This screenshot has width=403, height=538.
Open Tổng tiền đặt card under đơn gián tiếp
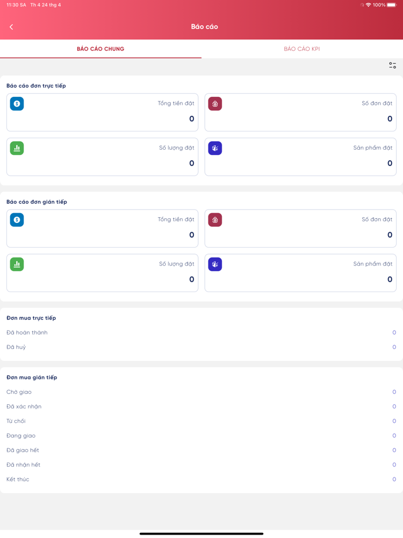point(102,228)
